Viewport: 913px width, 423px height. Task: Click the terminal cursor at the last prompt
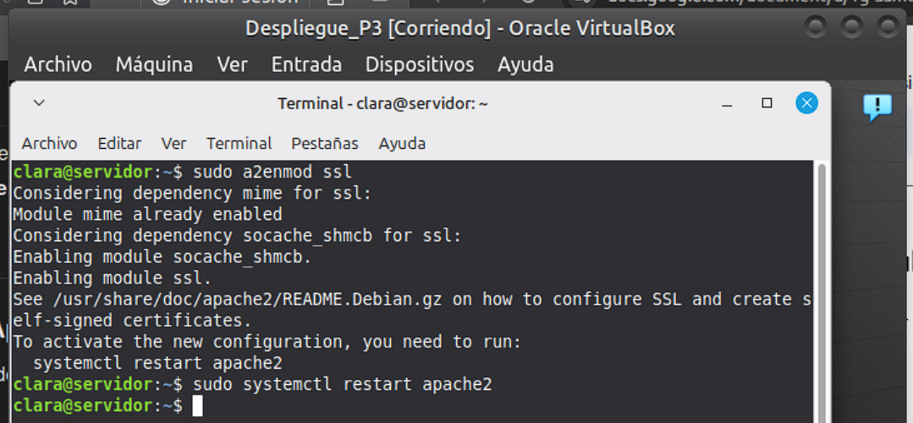coord(197,406)
